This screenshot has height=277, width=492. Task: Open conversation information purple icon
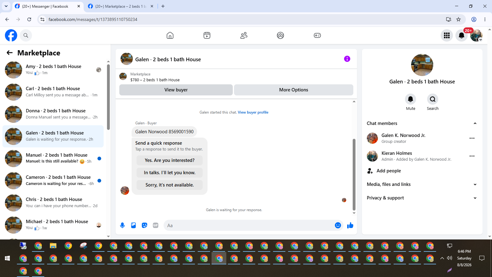click(347, 59)
